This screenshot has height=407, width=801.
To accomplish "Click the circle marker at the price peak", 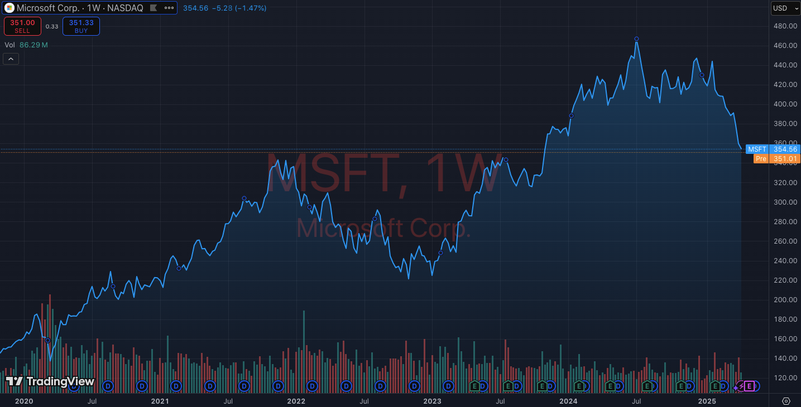I will tap(636, 38).
